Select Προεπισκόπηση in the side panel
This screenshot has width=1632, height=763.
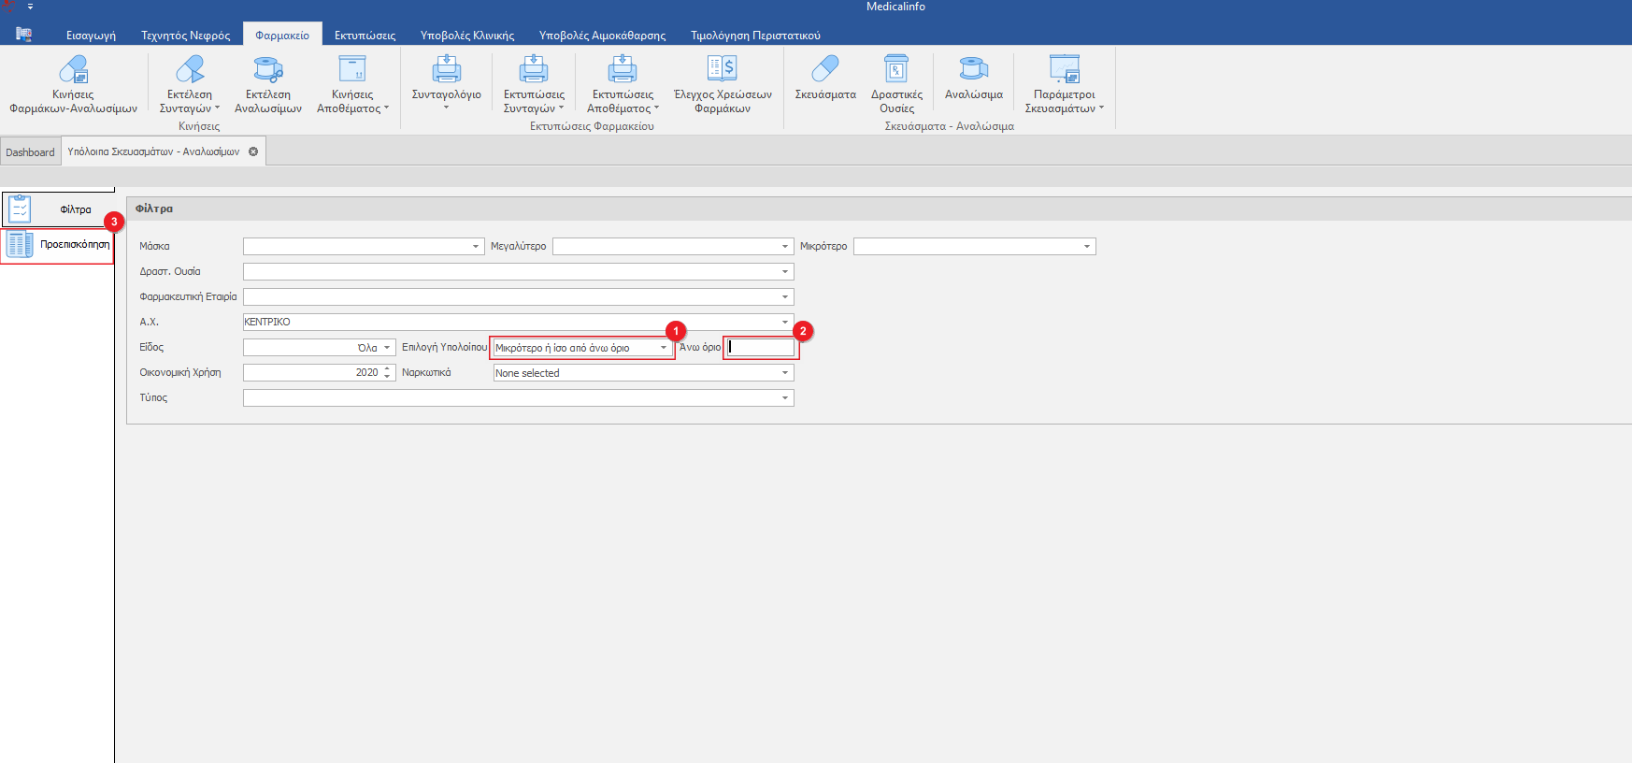(58, 245)
